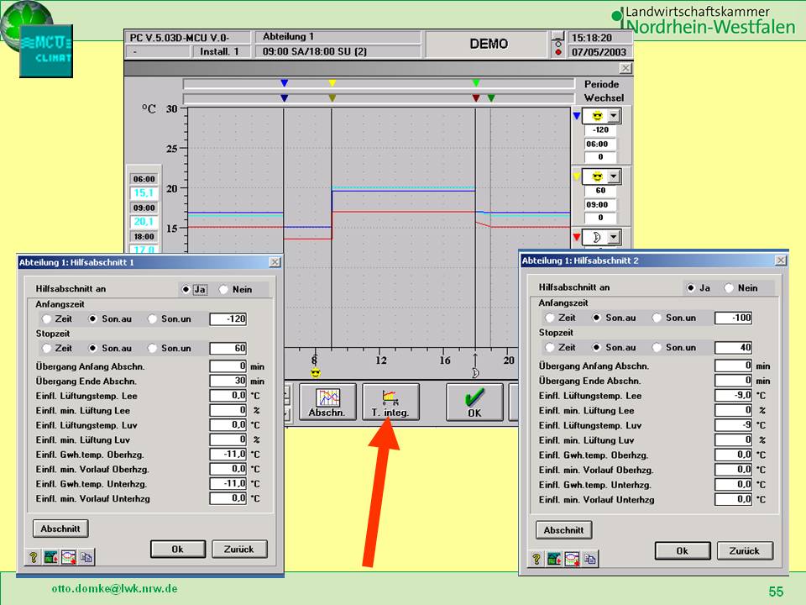
Task: Click the curve graph icon in Hilfsabschnitt 2
Action: pos(572,558)
